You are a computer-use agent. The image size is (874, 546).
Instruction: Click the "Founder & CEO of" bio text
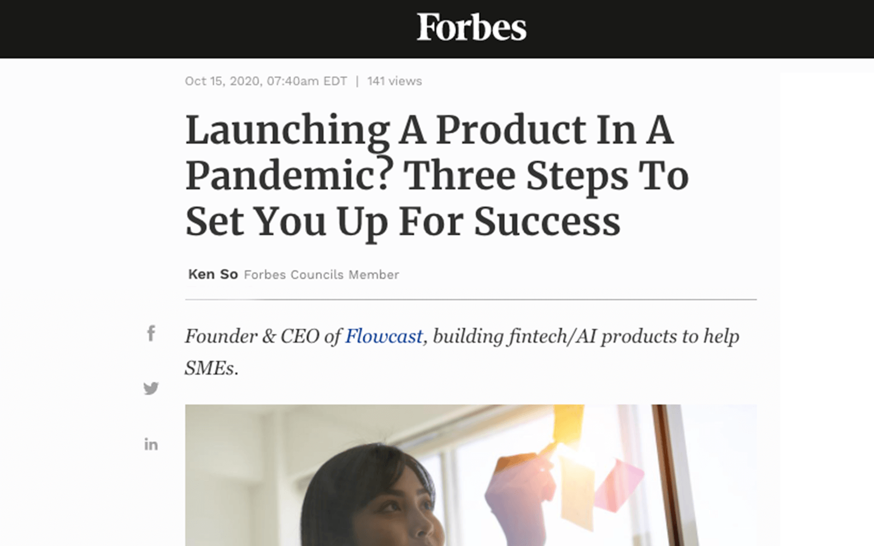(263, 336)
